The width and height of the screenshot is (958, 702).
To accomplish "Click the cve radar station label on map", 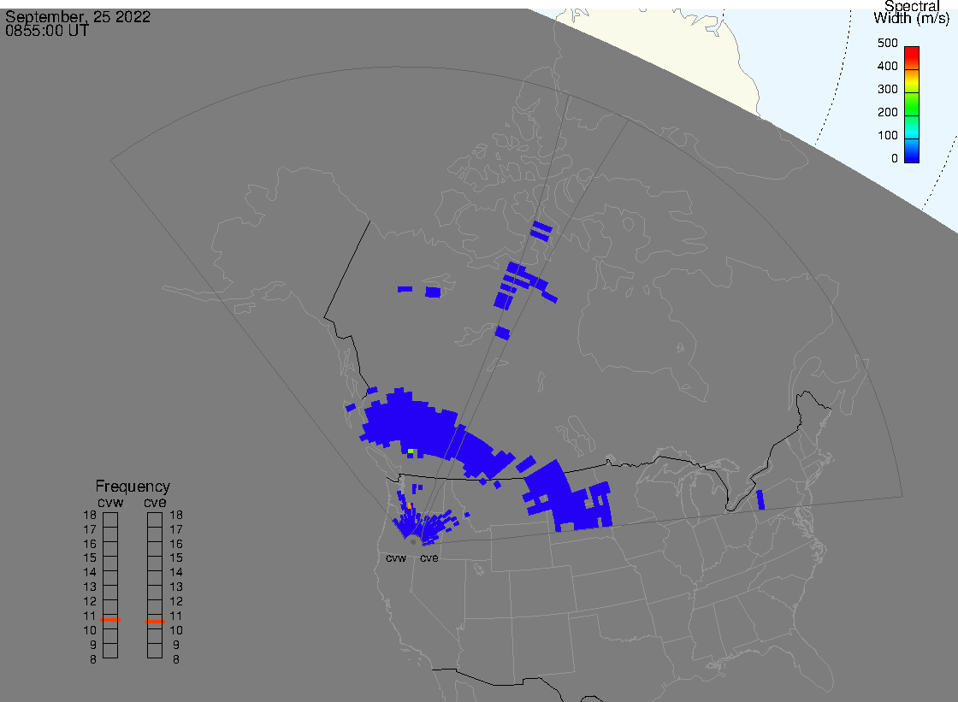I will point(429,557).
